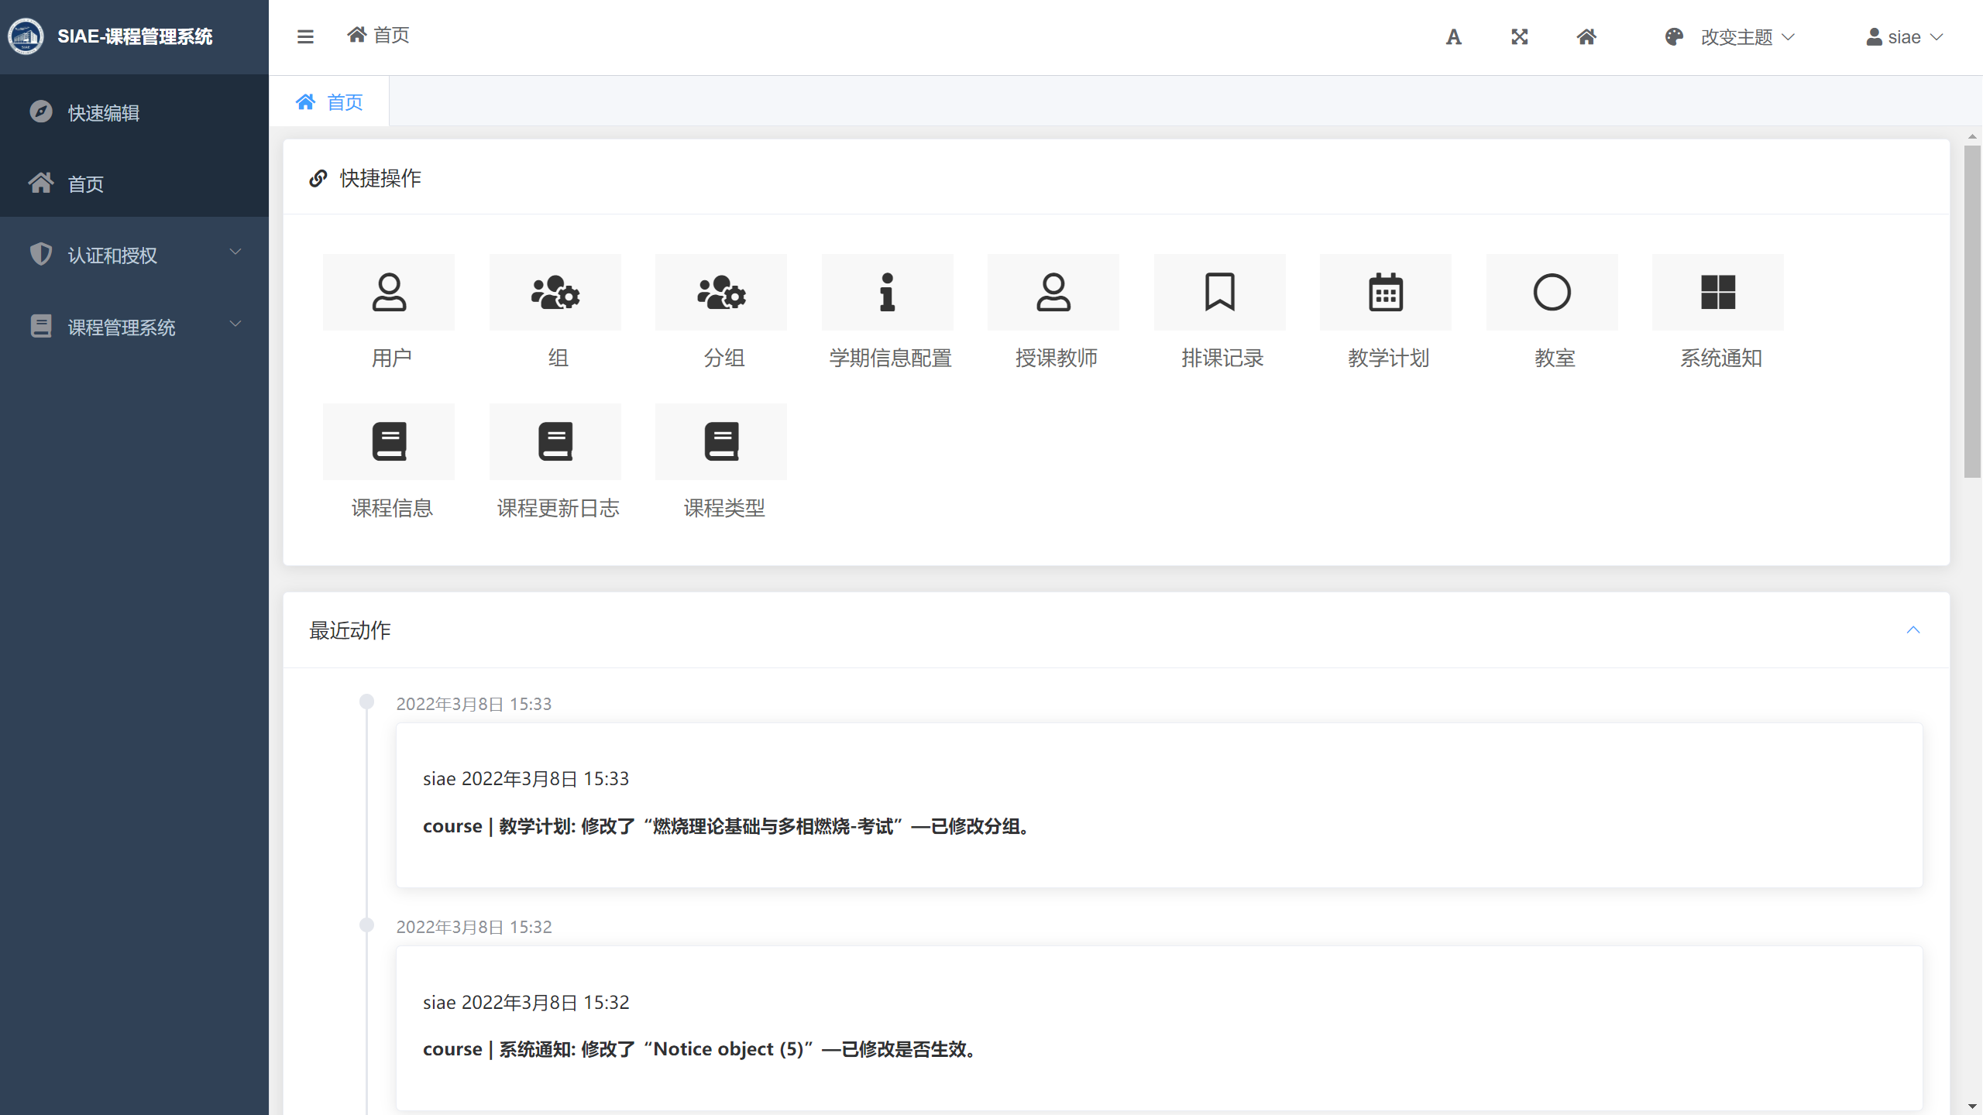
Task: Open the 排课记录 bookmark icon
Action: 1220,292
